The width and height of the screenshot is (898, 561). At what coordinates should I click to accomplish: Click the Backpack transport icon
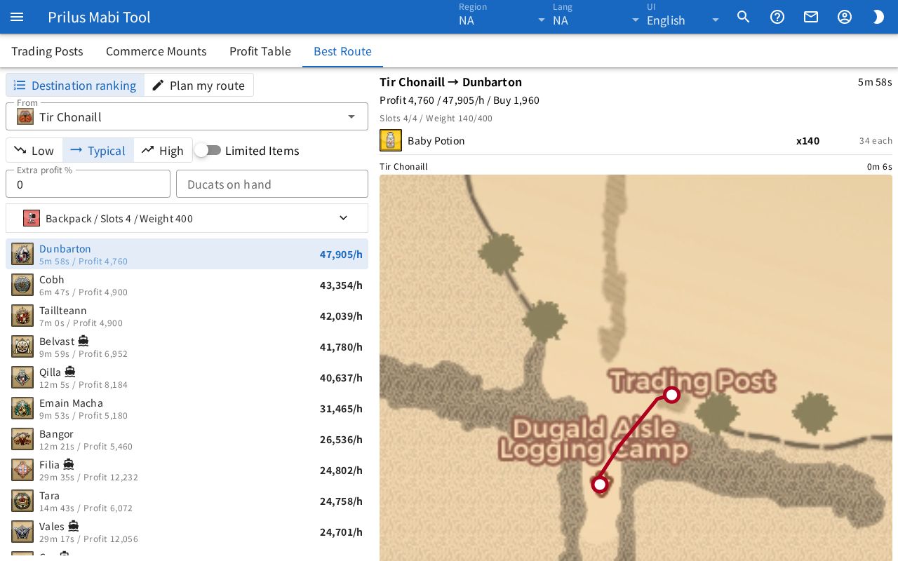click(x=32, y=218)
